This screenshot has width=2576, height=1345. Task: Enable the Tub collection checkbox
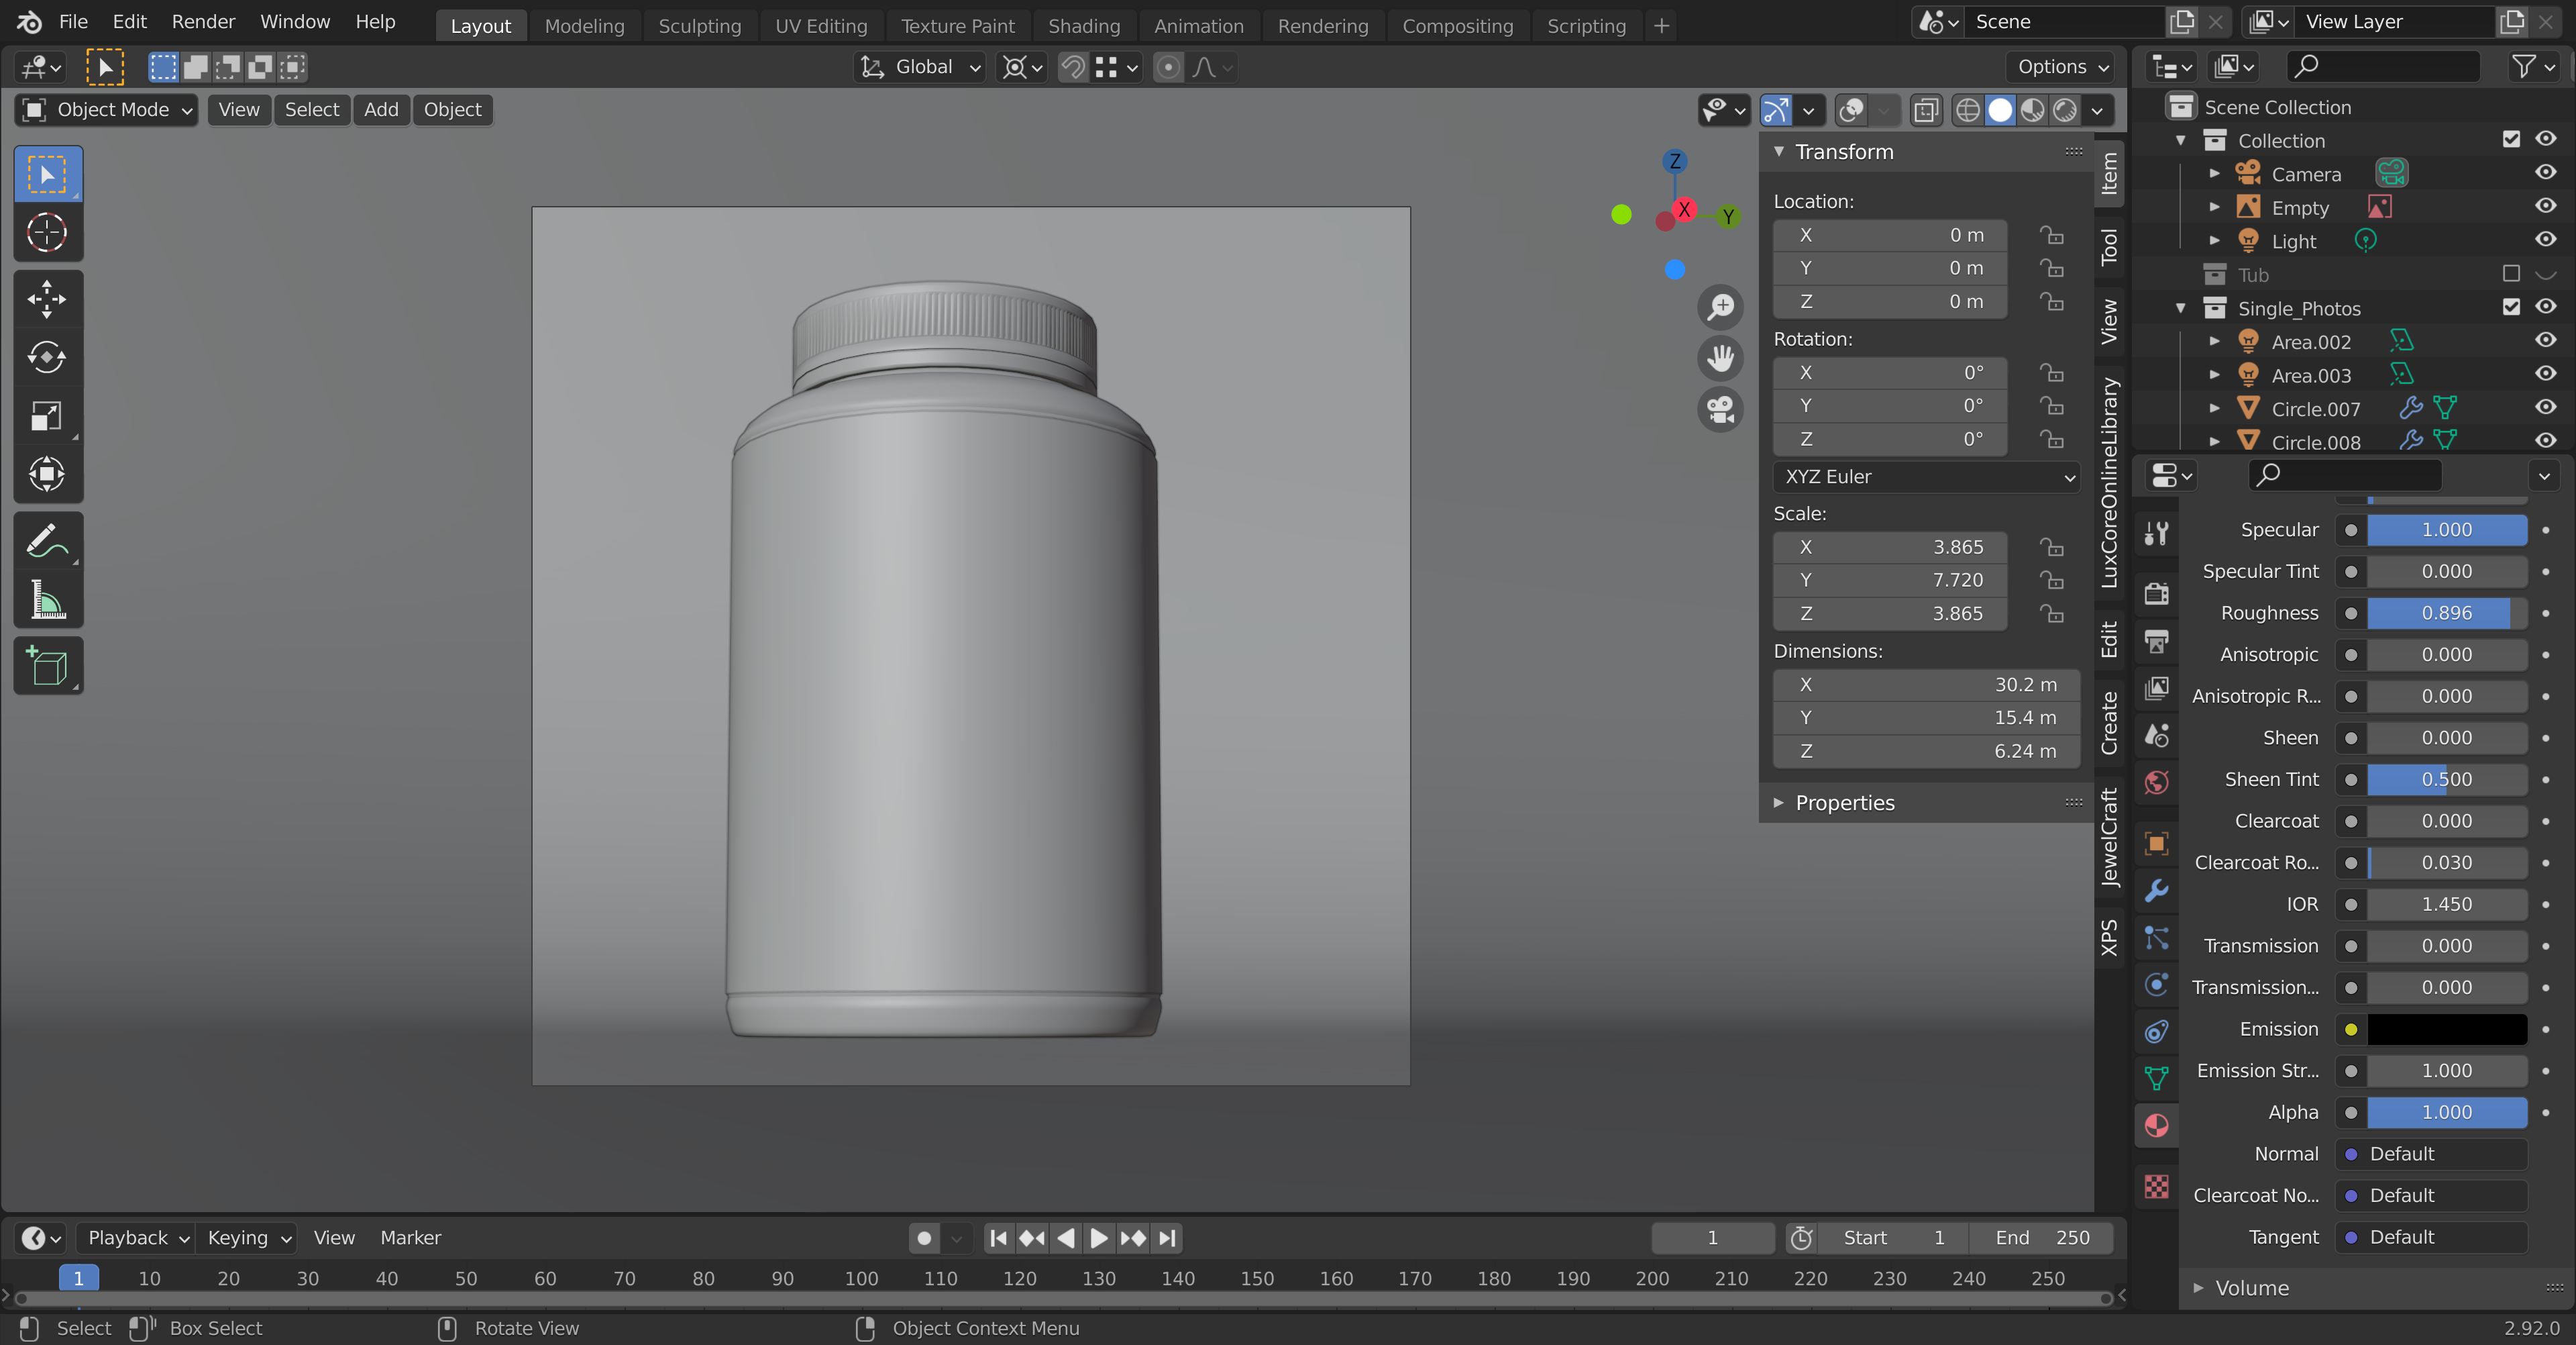[2511, 273]
